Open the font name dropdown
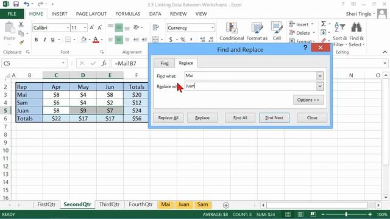 (68, 27)
